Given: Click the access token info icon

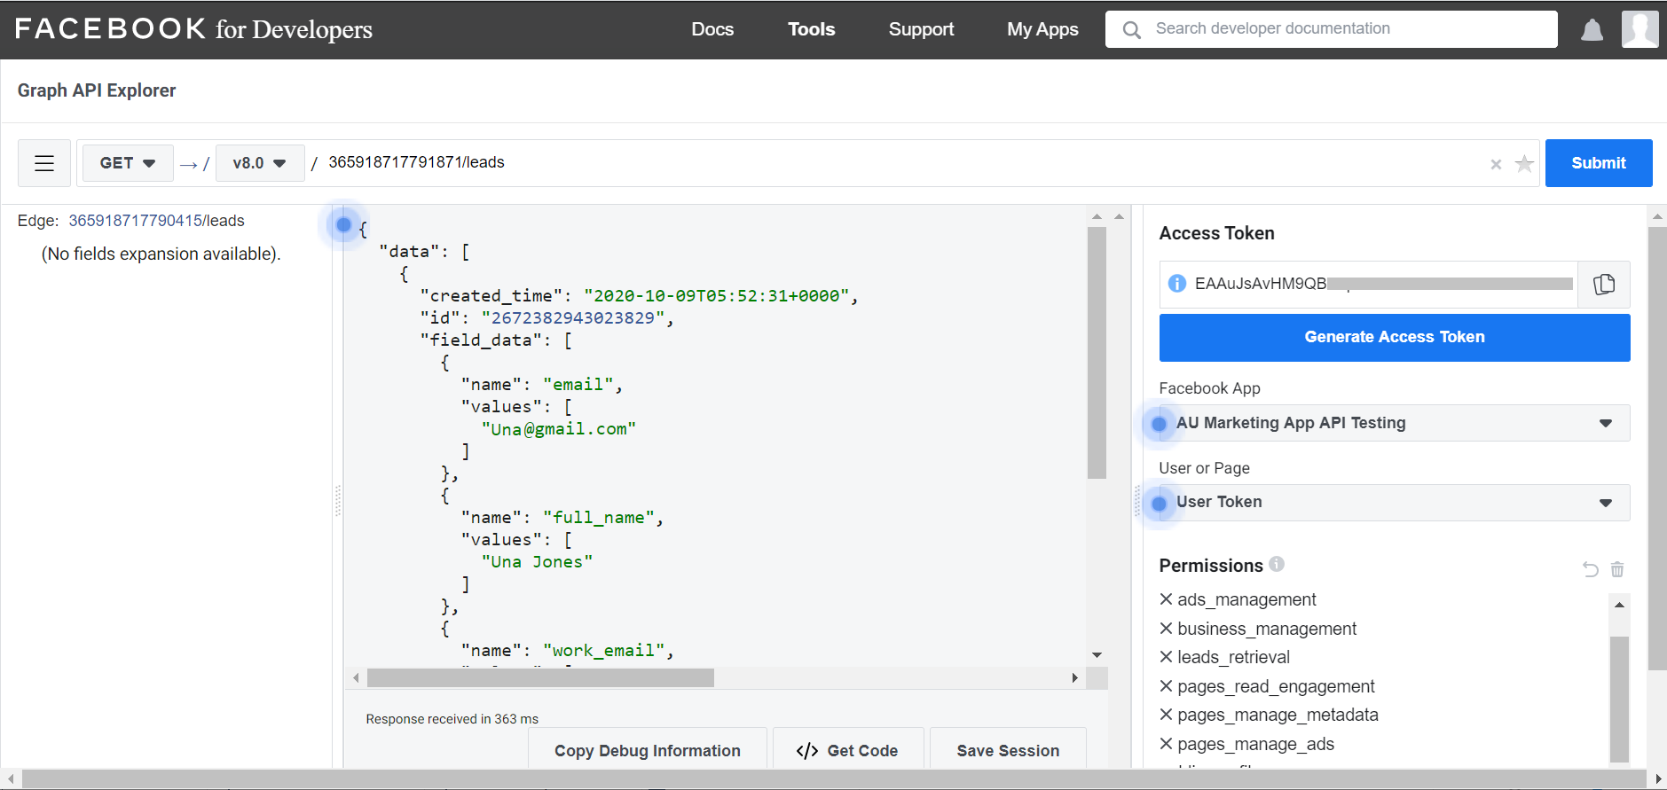Looking at the screenshot, I should coord(1177,284).
